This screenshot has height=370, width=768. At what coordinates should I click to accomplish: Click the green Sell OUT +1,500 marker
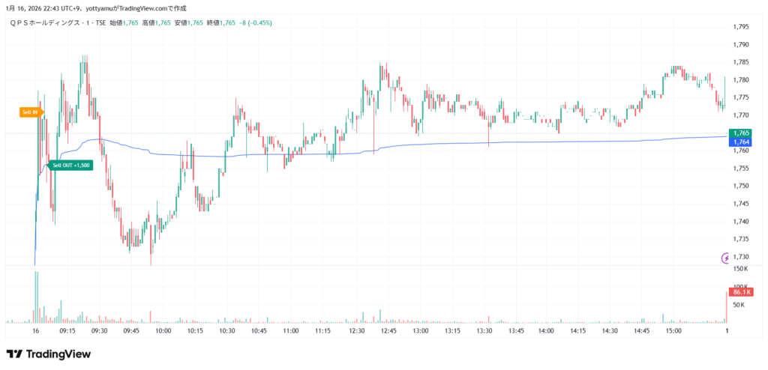coord(70,165)
